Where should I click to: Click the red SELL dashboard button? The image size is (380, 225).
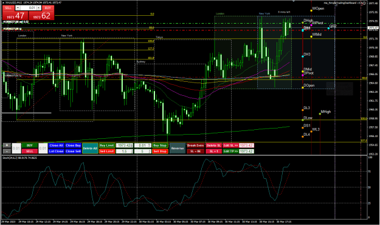point(30,151)
